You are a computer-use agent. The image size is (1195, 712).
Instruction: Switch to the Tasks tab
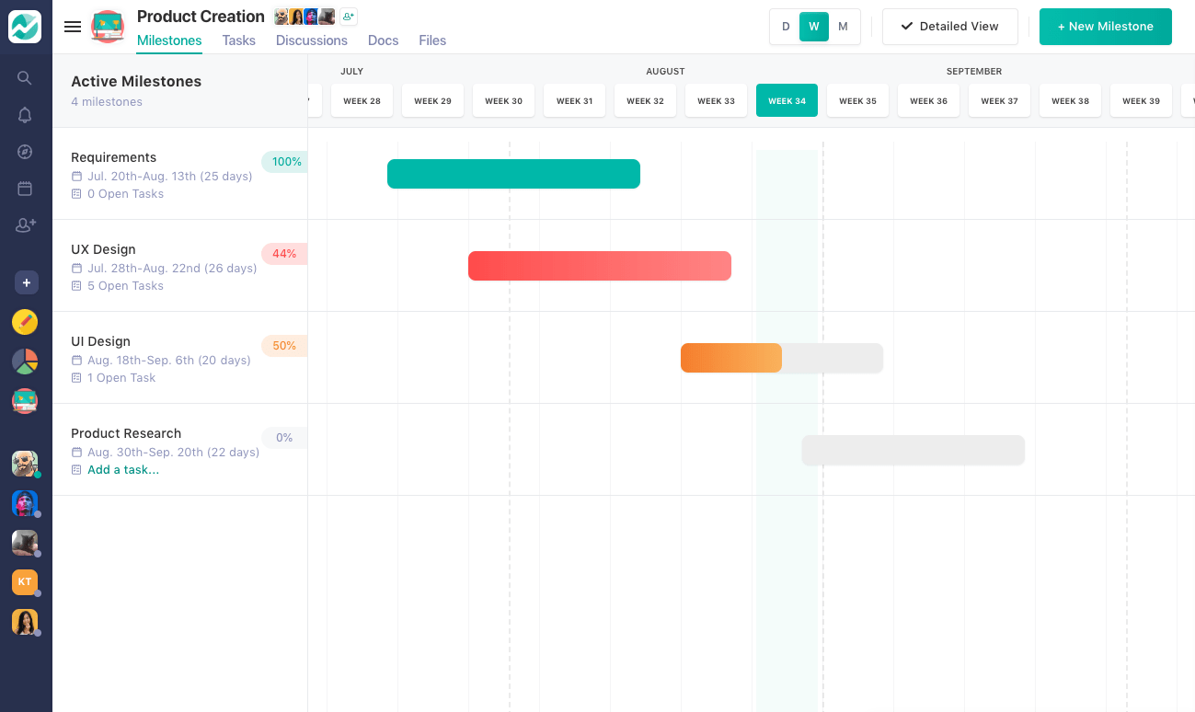coord(238,40)
